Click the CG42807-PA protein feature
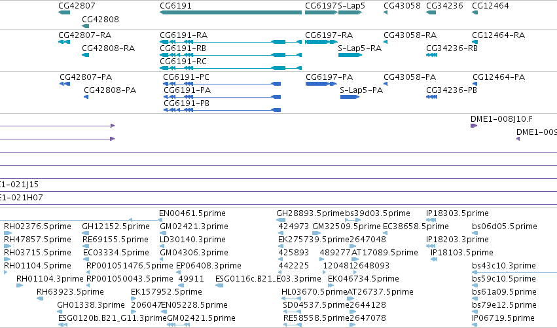This screenshot has height=328, width=557. coord(65,84)
